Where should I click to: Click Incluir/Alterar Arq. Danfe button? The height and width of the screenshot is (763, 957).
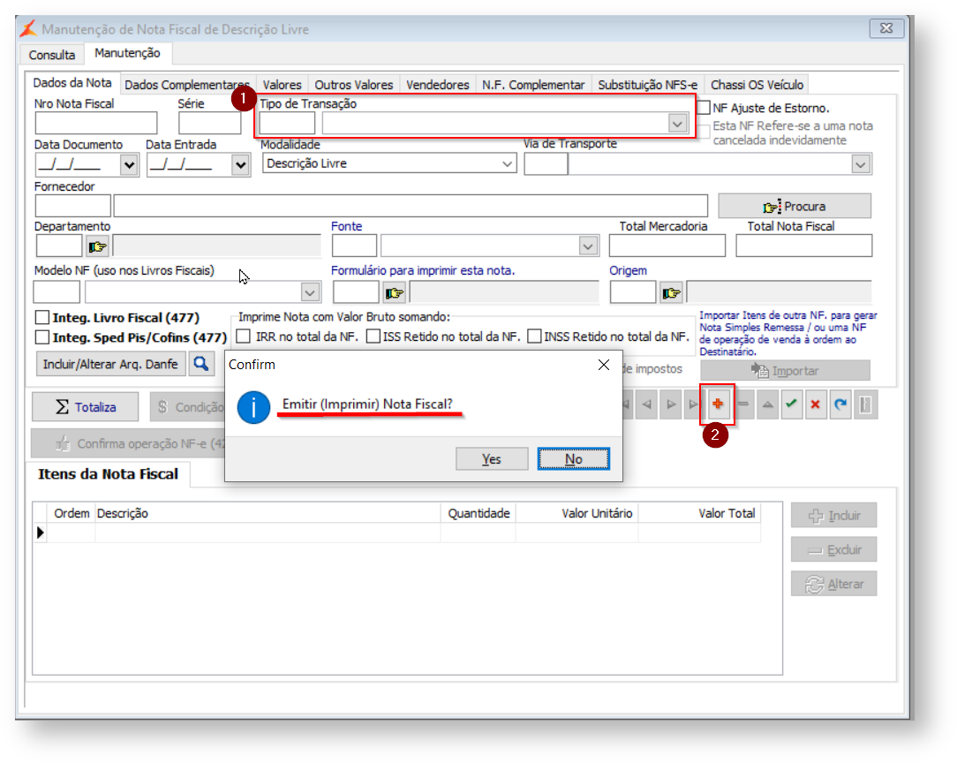[110, 364]
